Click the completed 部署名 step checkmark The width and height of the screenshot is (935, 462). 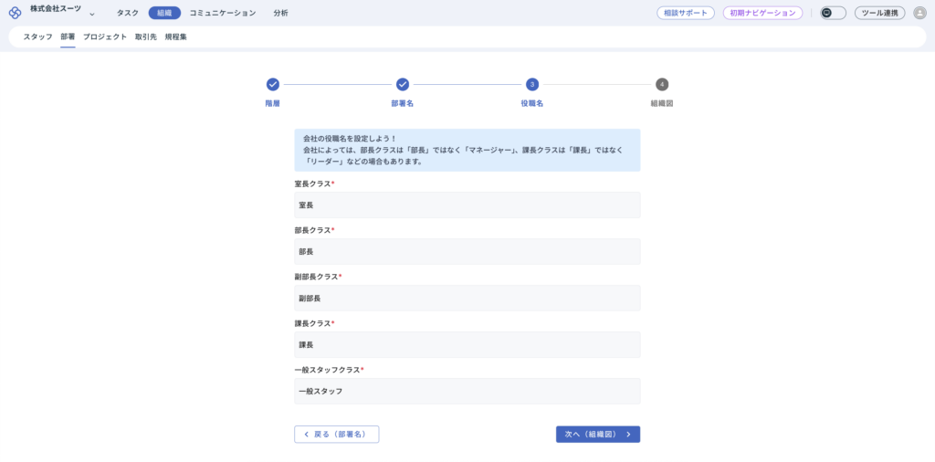[x=403, y=85]
